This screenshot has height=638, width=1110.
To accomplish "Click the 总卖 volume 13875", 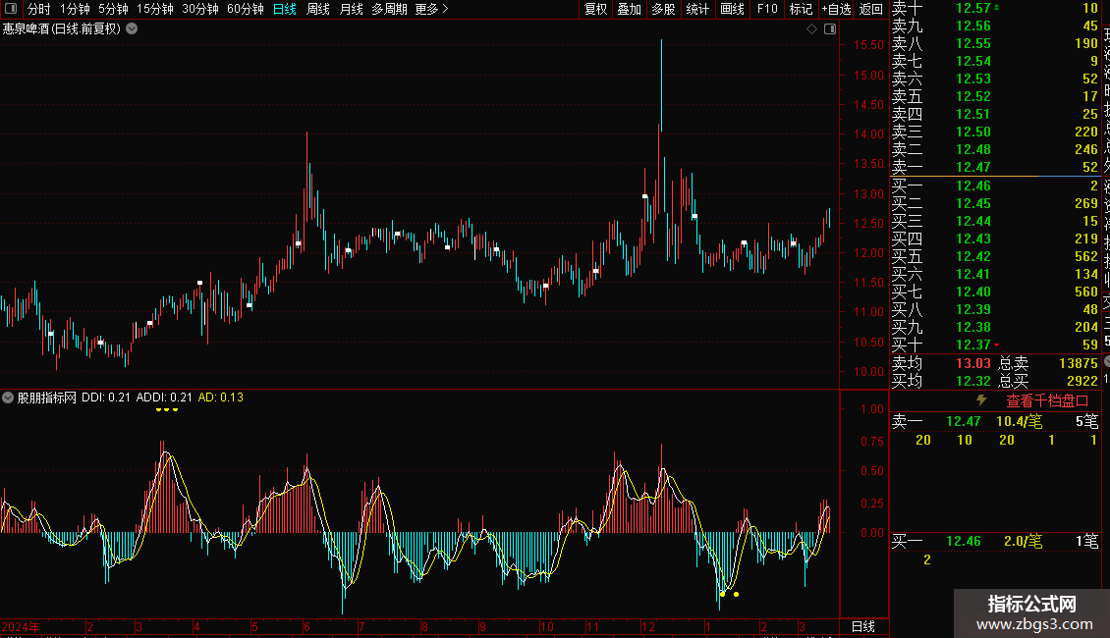I will (1079, 363).
